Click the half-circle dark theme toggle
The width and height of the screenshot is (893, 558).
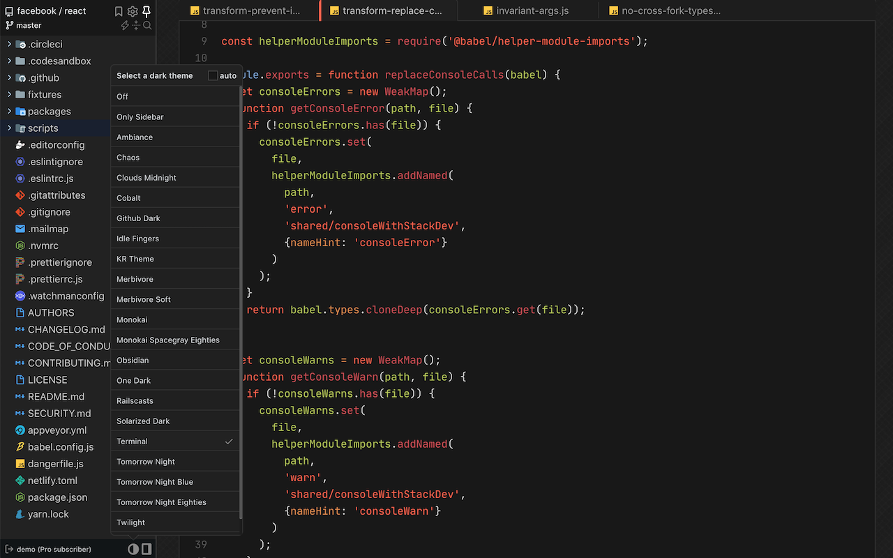tap(133, 549)
